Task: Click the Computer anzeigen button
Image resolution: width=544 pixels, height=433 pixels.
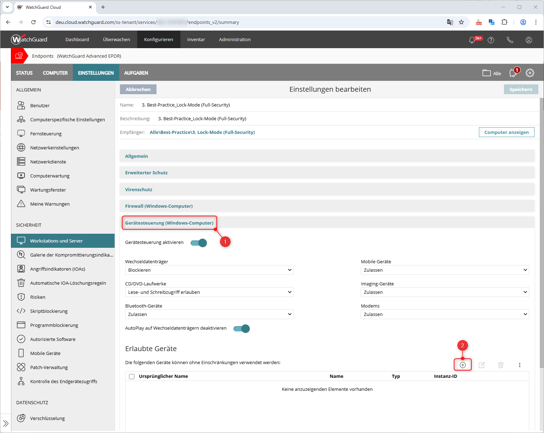Action: click(x=506, y=132)
